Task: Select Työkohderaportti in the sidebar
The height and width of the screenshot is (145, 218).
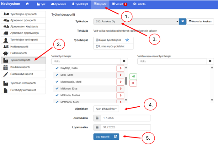Action: [x=21, y=60]
